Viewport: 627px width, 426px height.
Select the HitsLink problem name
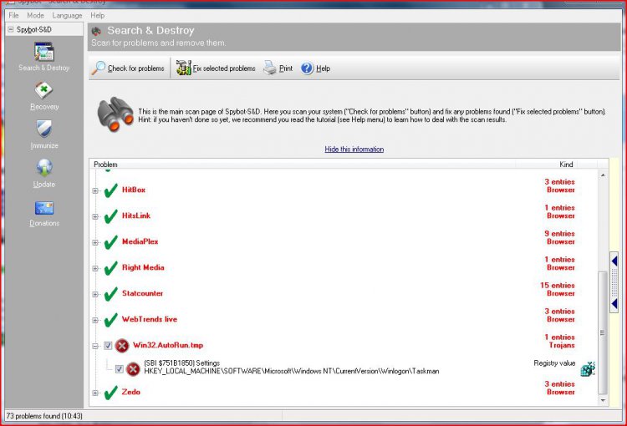click(136, 216)
